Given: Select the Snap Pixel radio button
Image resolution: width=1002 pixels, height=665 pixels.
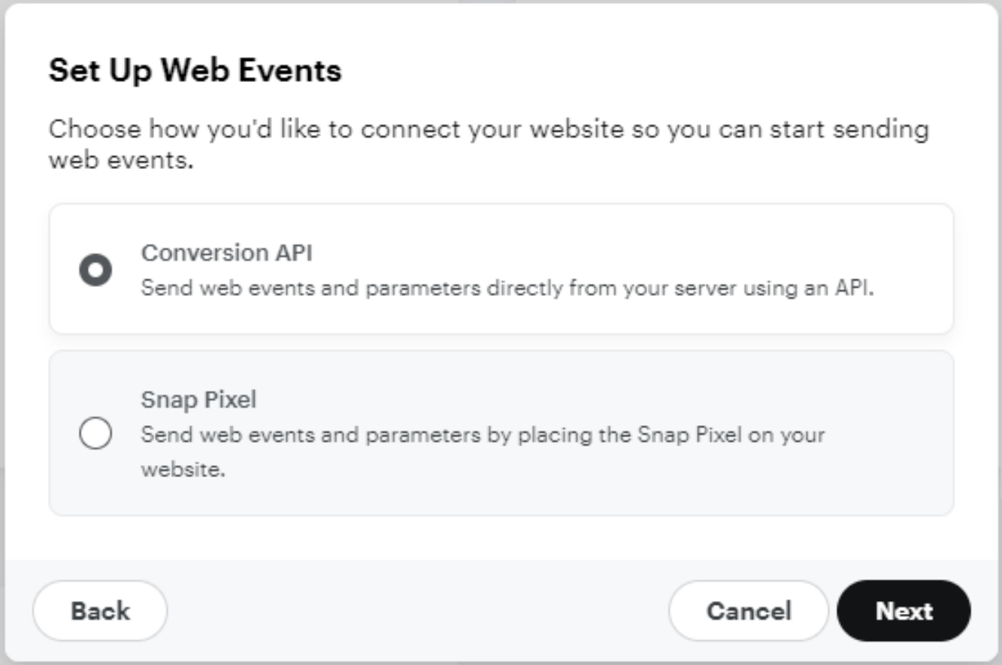Looking at the screenshot, I should coord(95,434).
